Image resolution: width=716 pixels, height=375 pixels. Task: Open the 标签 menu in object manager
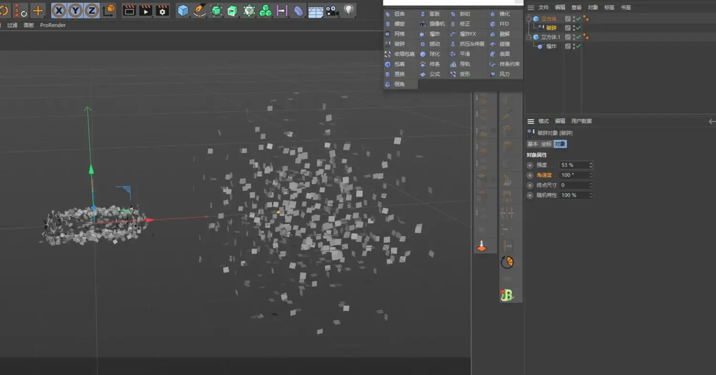[x=609, y=7]
